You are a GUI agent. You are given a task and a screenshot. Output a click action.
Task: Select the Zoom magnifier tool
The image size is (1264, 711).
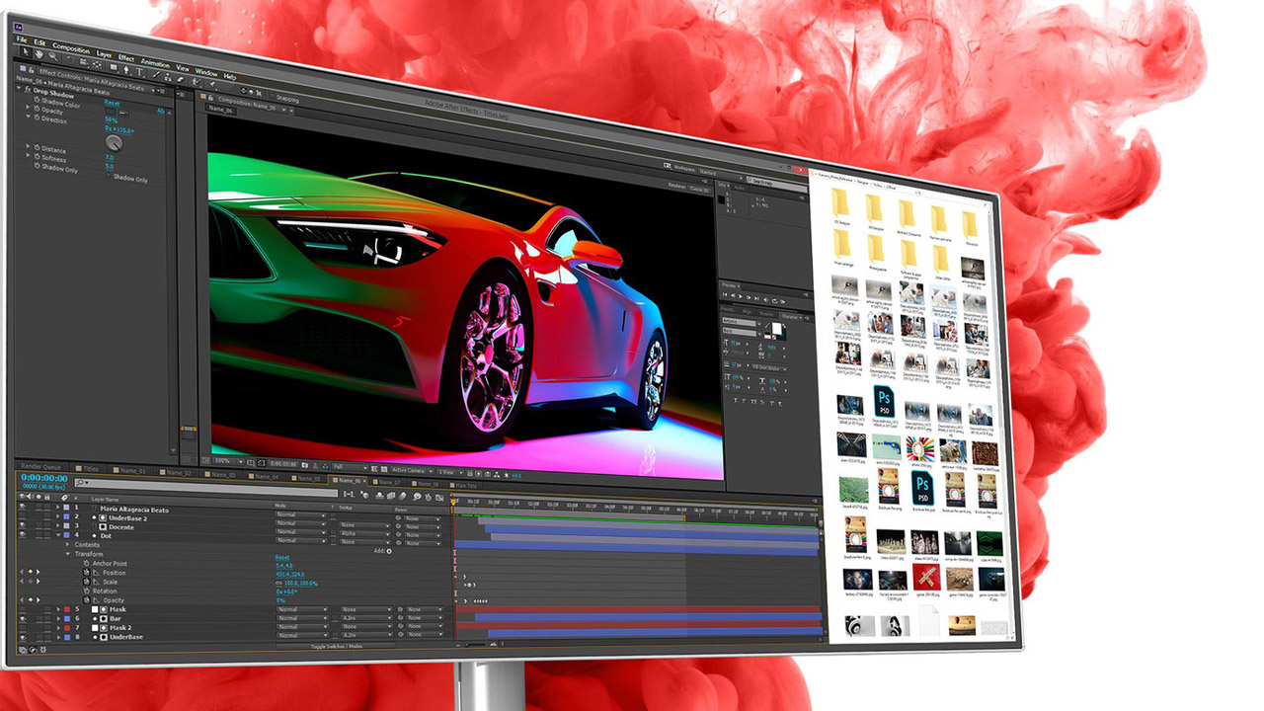pos(53,56)
